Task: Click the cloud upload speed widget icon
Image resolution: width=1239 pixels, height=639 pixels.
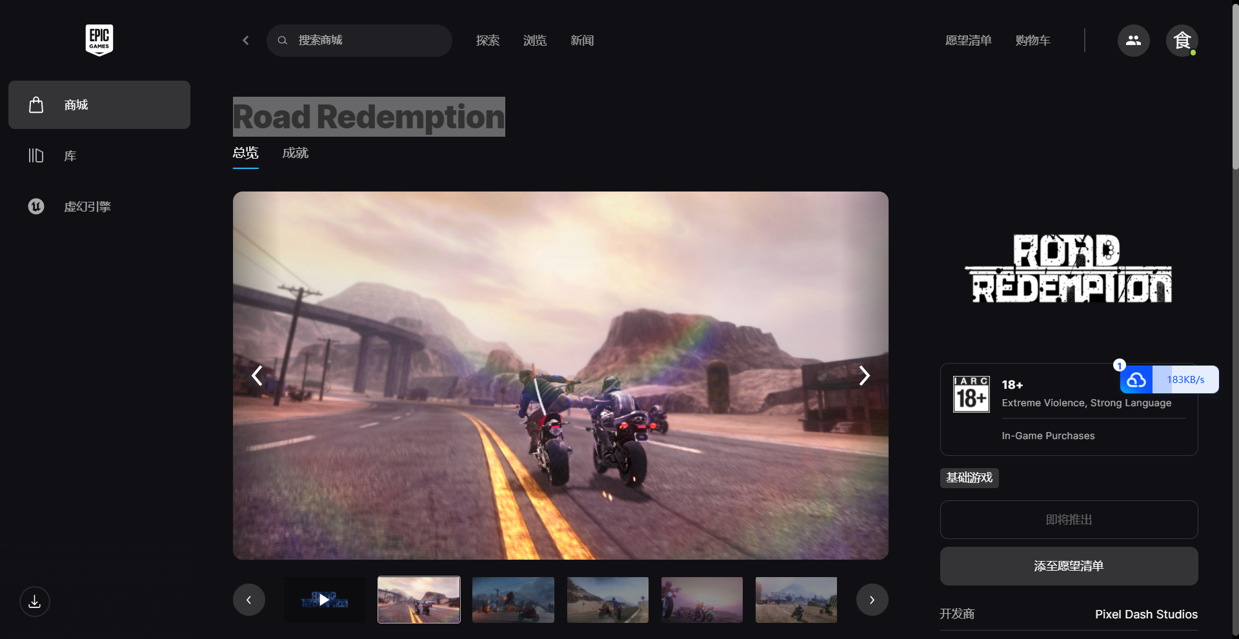Action: (x=1136, y=380)
